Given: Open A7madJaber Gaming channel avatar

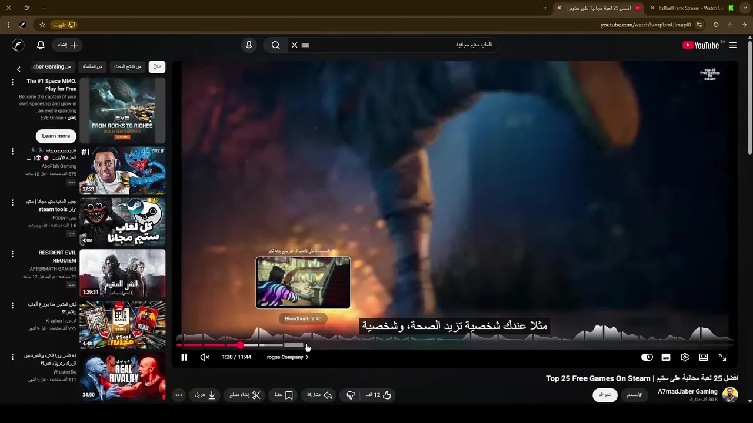Looking at the screenshot, I should [730, 395].
